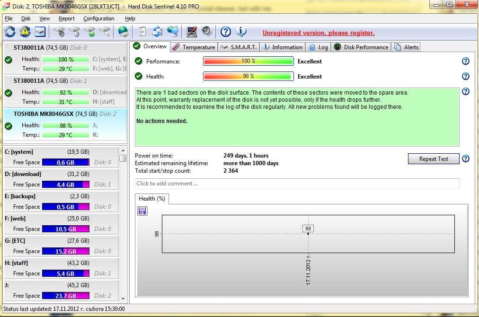Click the J: partition 23,7 GB free space bar

click(66, 296)
